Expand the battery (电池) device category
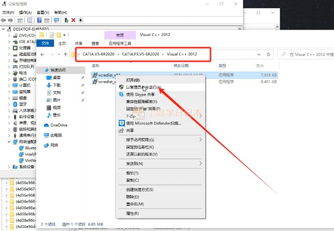334x231 pixels. (9, 73)
